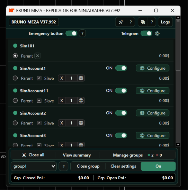Click Configure for SimAccount2
The width and height of the screenshot is (188, 190).
click(152, 113)
